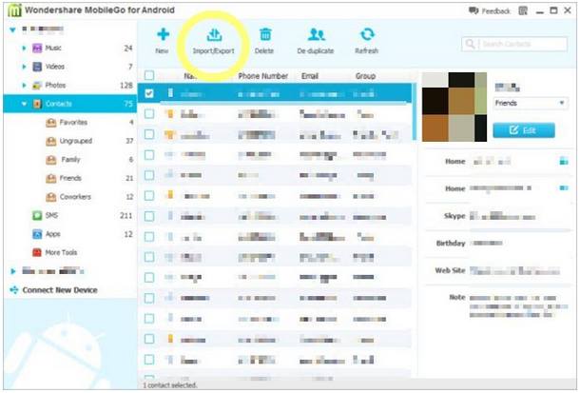Click the Edit contact button

(x=524, y=130)
